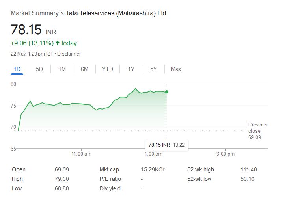This screenshot has width=283, height=199.
Task: Click the green dot on the chart line
Action: point(167,92)
